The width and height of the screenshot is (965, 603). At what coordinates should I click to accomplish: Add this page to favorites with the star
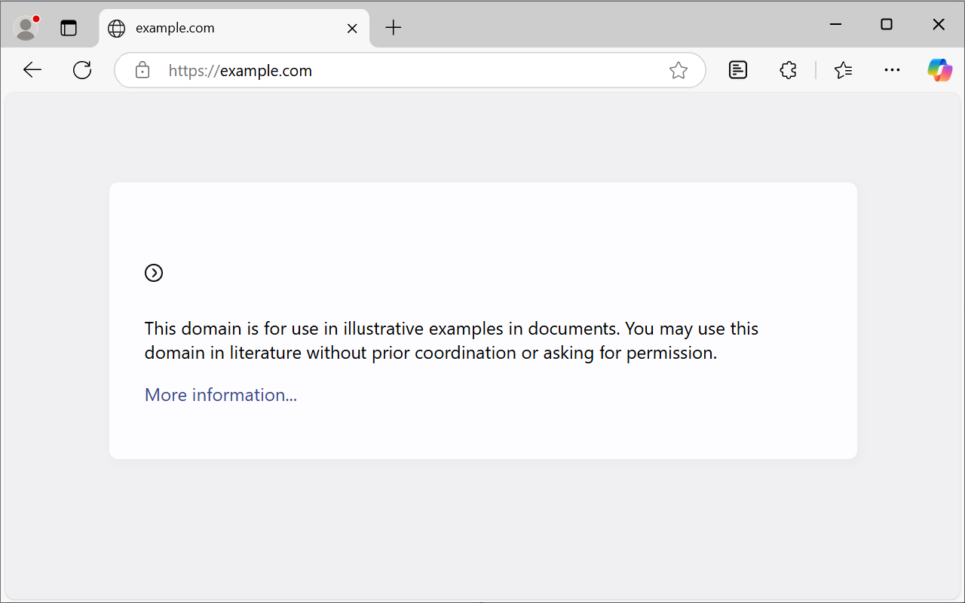[x=679, y=70]
